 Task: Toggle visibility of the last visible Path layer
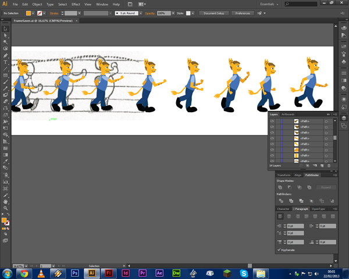(x=272, y=160)
